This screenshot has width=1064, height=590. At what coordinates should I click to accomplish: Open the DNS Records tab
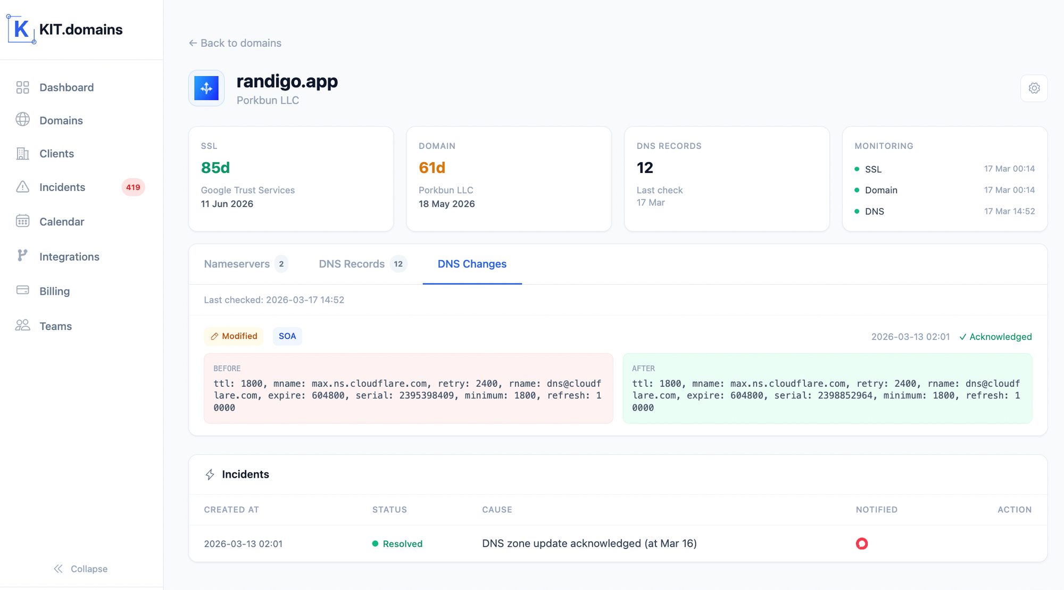pos(351,264)
